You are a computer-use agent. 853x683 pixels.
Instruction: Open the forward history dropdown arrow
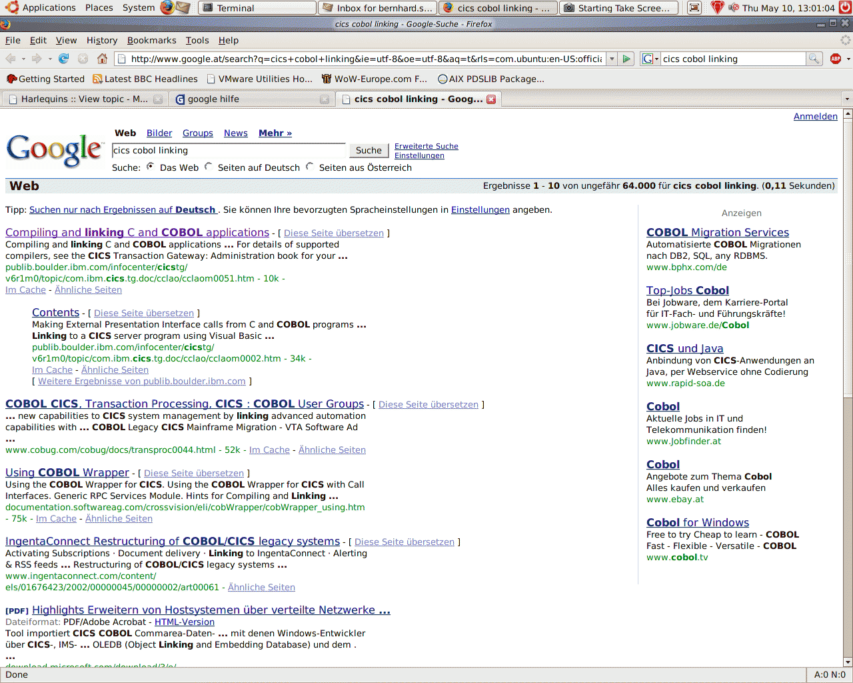pyautogui.click(x=49, y=59)
